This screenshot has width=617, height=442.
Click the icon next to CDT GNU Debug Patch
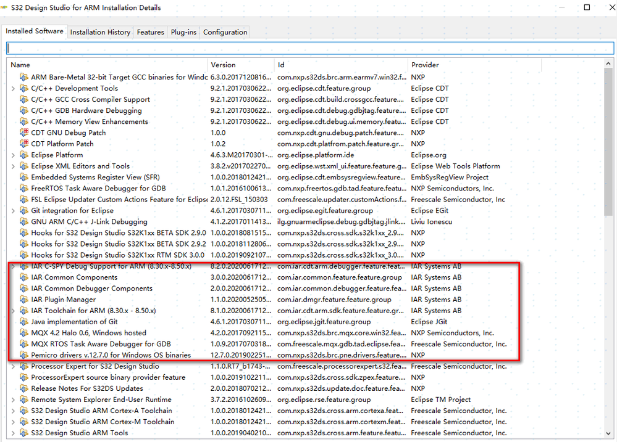point(24,133)
